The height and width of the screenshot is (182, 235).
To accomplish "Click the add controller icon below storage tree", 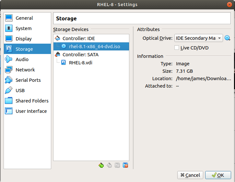I will (101, 165).
